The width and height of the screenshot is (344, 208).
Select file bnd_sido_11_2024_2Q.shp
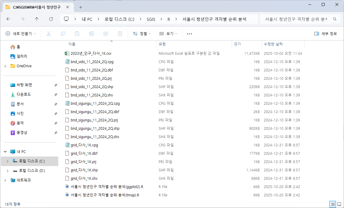92,87
